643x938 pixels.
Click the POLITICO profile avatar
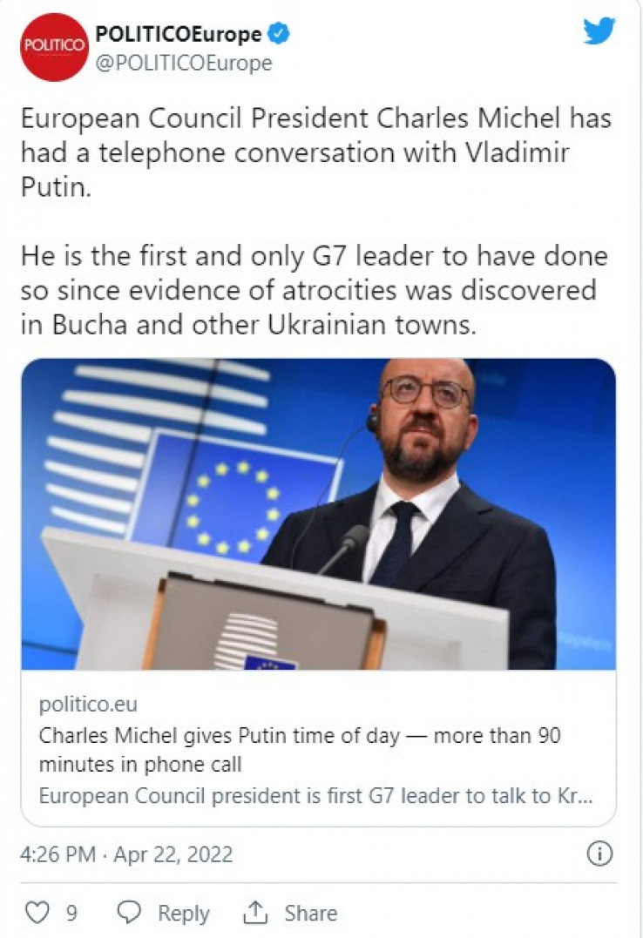pyautogui.click(x=54, y=47)
